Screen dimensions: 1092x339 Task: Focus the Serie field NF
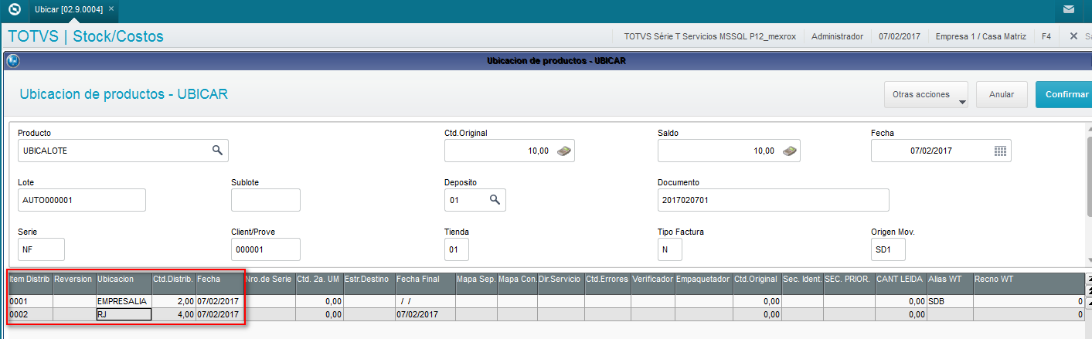(x=41, y=249)
